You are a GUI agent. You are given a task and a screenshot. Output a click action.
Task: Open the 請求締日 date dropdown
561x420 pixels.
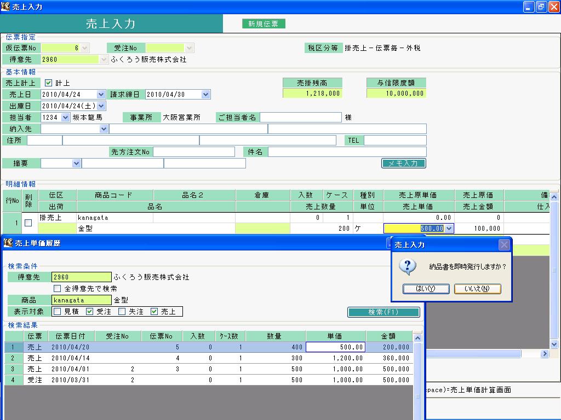coord(205,94)
